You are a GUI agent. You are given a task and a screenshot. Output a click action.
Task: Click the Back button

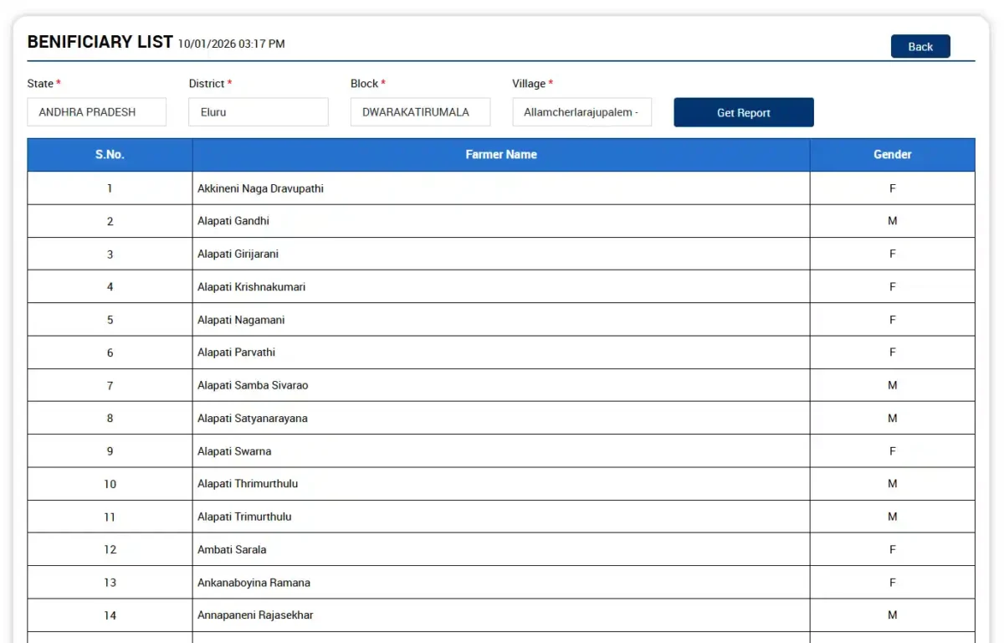[x=919, y=46]
